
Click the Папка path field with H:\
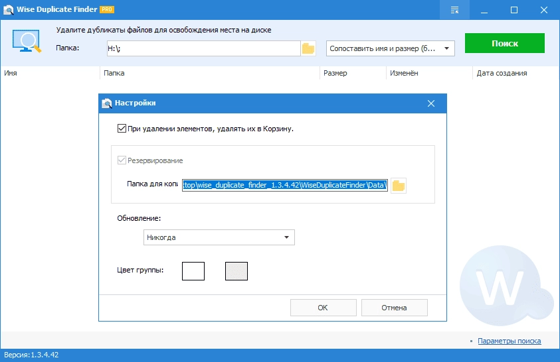pyautogui.click(x=203, y=48)
